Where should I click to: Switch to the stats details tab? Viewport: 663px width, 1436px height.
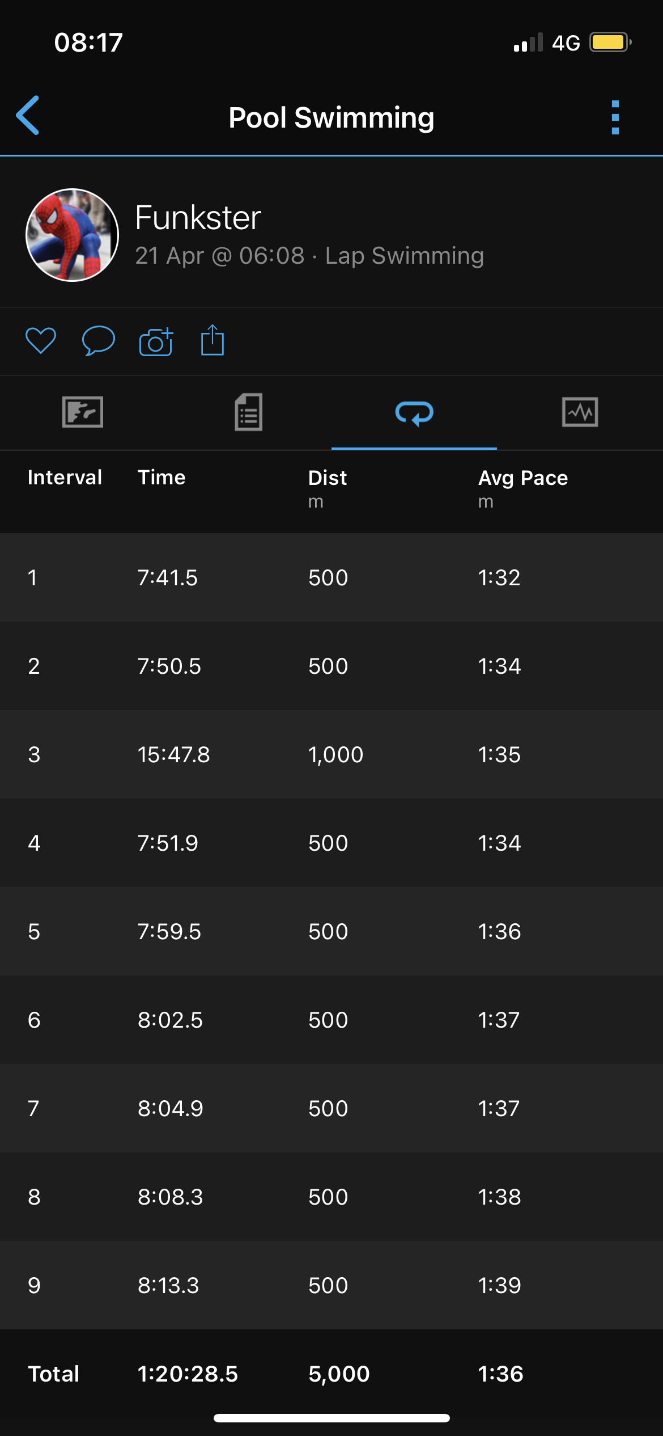tap(249, 412)
